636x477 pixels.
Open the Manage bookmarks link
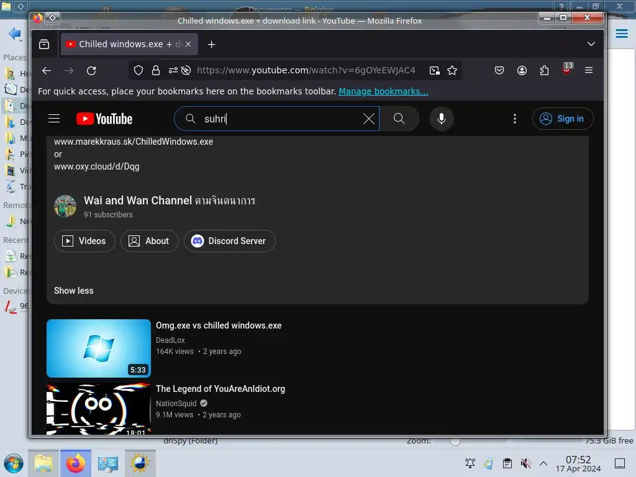tap(383, 91)
